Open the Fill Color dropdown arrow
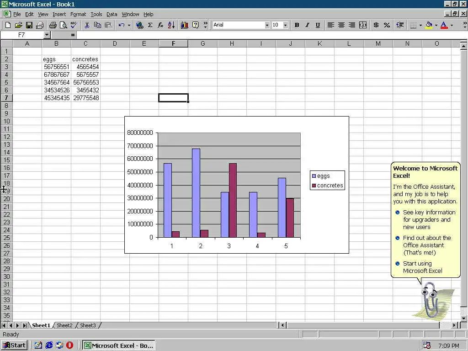Image resolution: width=468 pixels, height=351 pixels. (436, 26)
